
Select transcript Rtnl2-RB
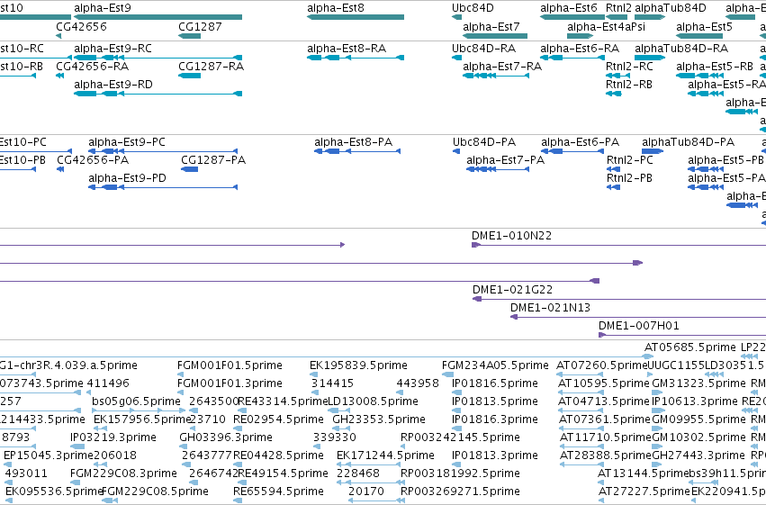[x=628, y=85]
